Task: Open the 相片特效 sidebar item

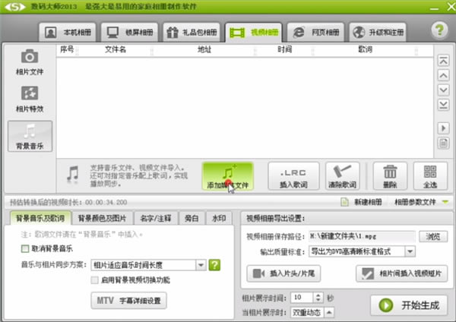Action: [30, 99]
